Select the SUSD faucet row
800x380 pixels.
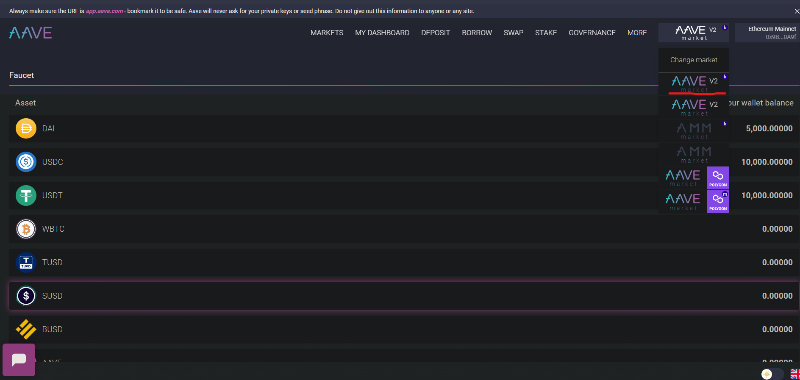[404, 296]
